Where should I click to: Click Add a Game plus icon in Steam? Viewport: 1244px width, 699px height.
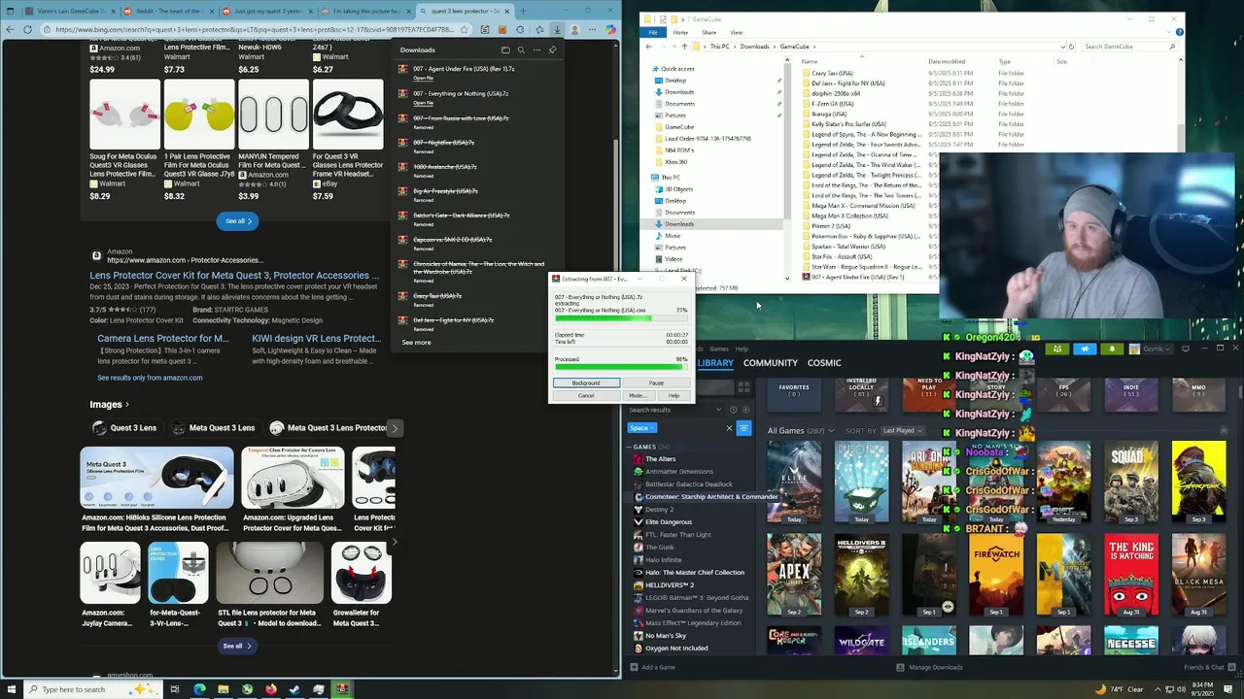pos(634,667)
